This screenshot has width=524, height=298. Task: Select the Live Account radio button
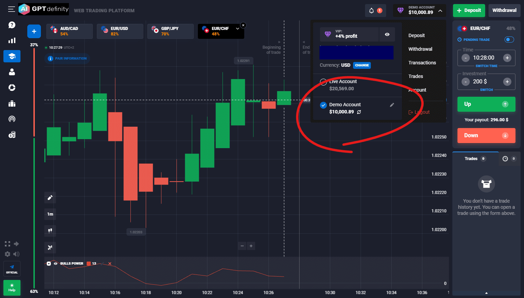click(x=323, y=82)
